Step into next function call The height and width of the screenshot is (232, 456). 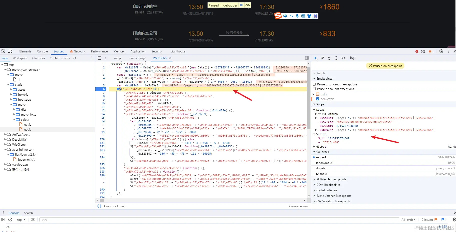(x=329, y=58)
